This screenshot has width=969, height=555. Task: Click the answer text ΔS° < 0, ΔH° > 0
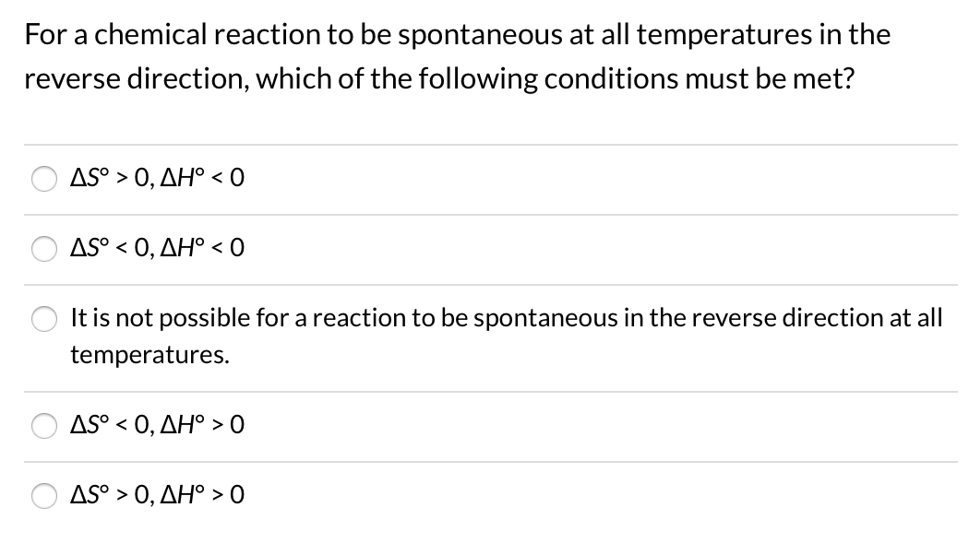(x=155, y=426)
